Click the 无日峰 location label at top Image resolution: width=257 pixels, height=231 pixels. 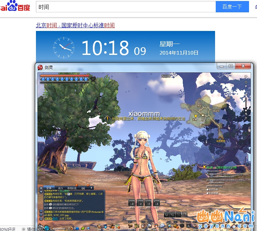(x=166, y=76)
